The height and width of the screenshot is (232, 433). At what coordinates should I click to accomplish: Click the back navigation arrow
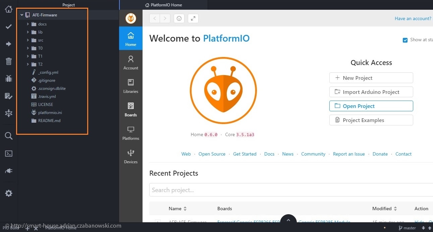click(155, 18)
